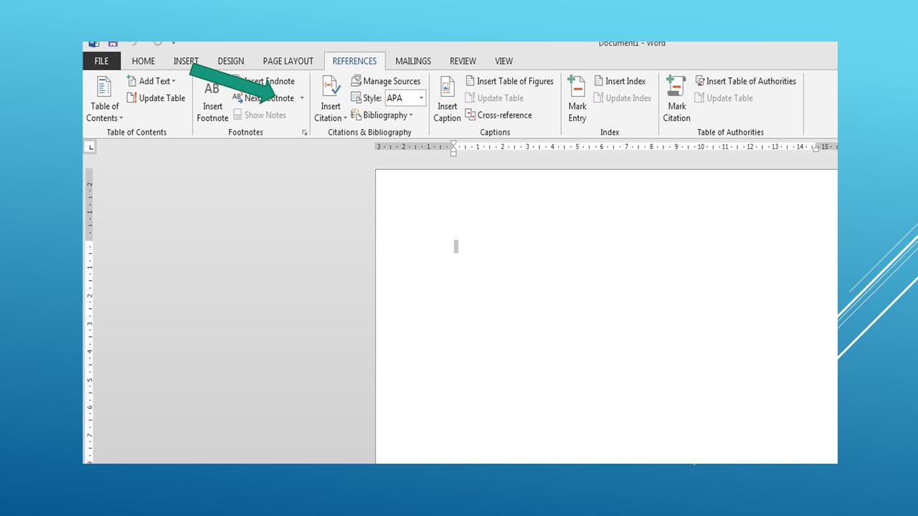Open the Footnotes dialog launcher

tap(305, 133)
